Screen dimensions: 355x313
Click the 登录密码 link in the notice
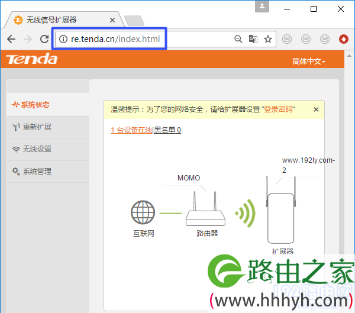point(278,109)
